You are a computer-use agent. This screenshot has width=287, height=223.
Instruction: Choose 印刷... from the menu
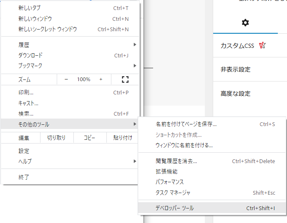coord(26,93)
